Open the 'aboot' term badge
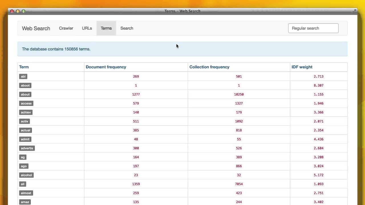Viewport: 365px width, 205px height. point(25,85)
